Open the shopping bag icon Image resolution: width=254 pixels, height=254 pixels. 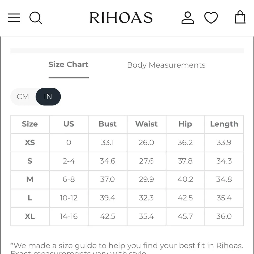tap(240, 18)
